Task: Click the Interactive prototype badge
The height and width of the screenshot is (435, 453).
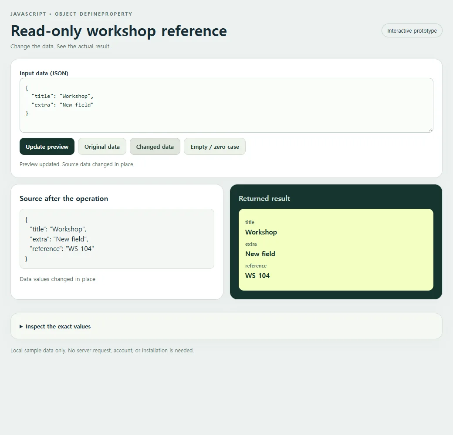Action: click(412, 30)
